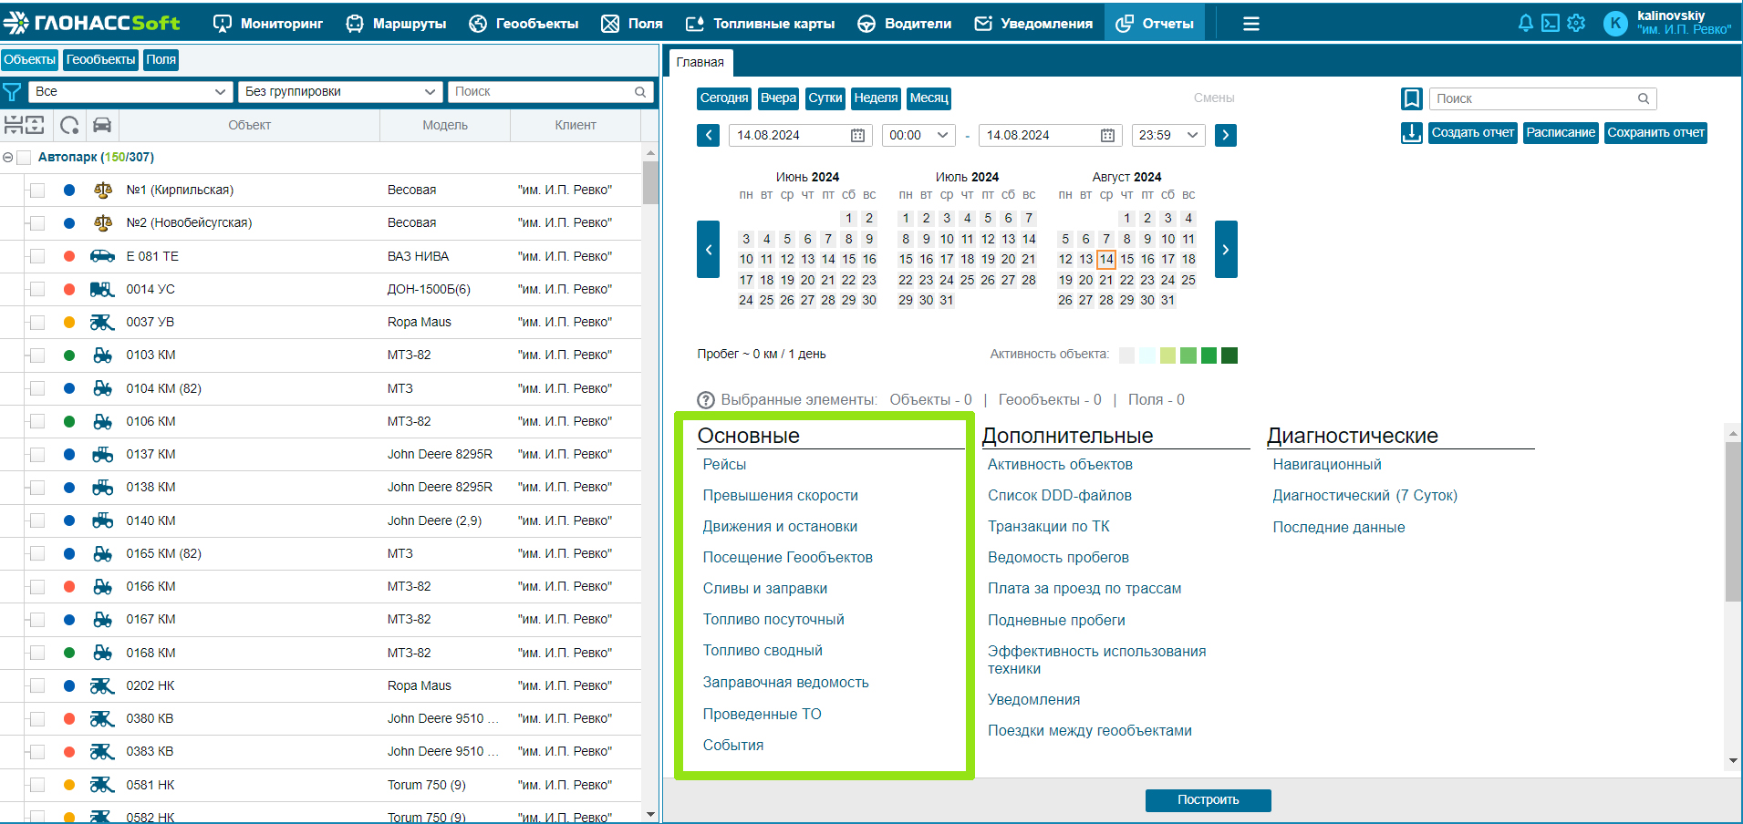Click the bookmark icon near report search
Image resolution: width=1743 pixels, height=824 pixels.
click(x=1412, y=98)
